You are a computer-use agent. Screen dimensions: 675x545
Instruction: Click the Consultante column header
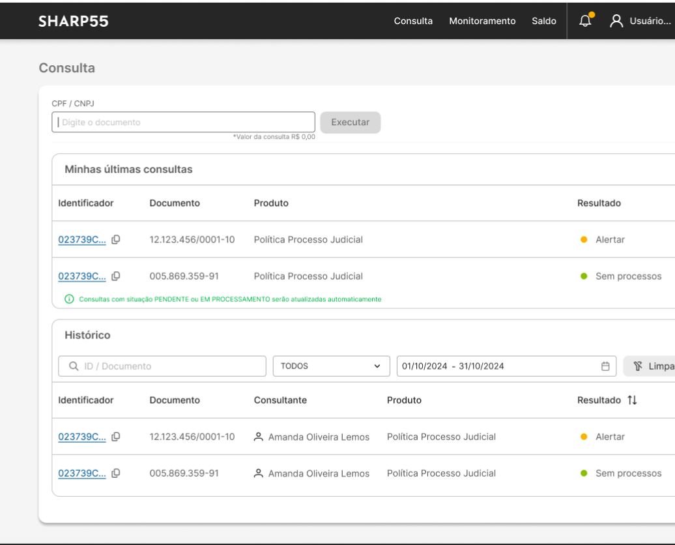tap(280, 400)
